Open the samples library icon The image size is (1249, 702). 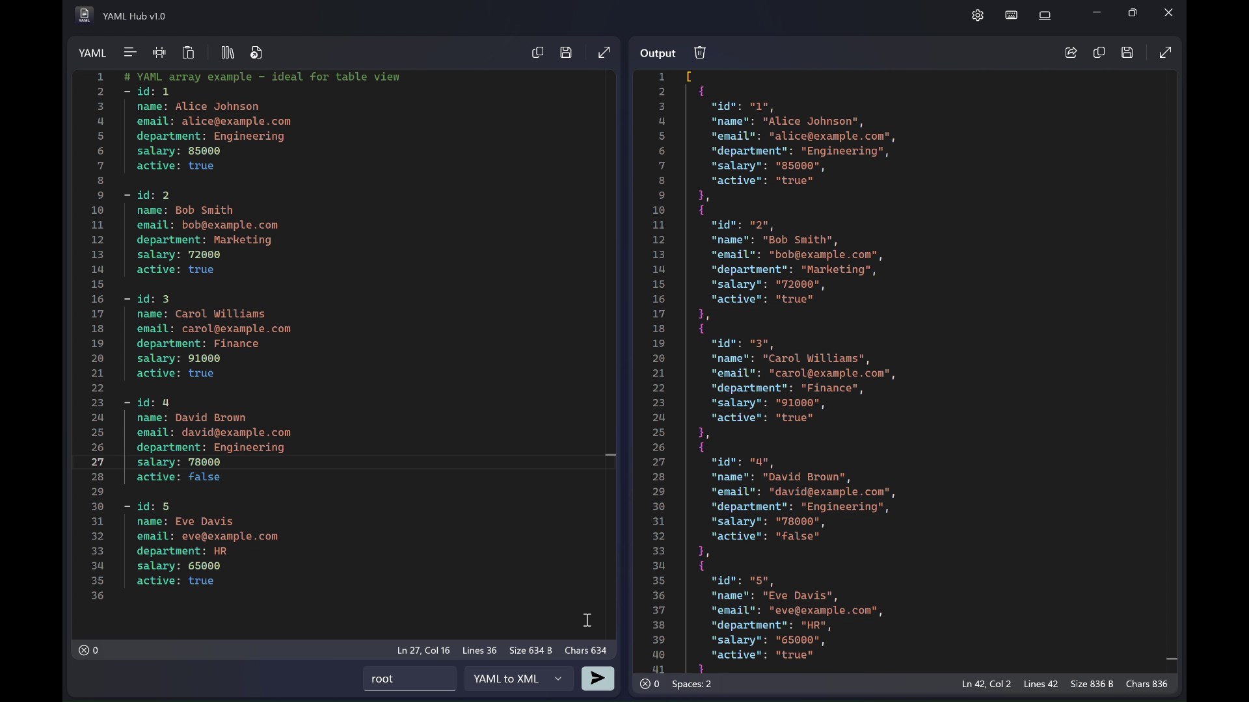pos(228,53)
